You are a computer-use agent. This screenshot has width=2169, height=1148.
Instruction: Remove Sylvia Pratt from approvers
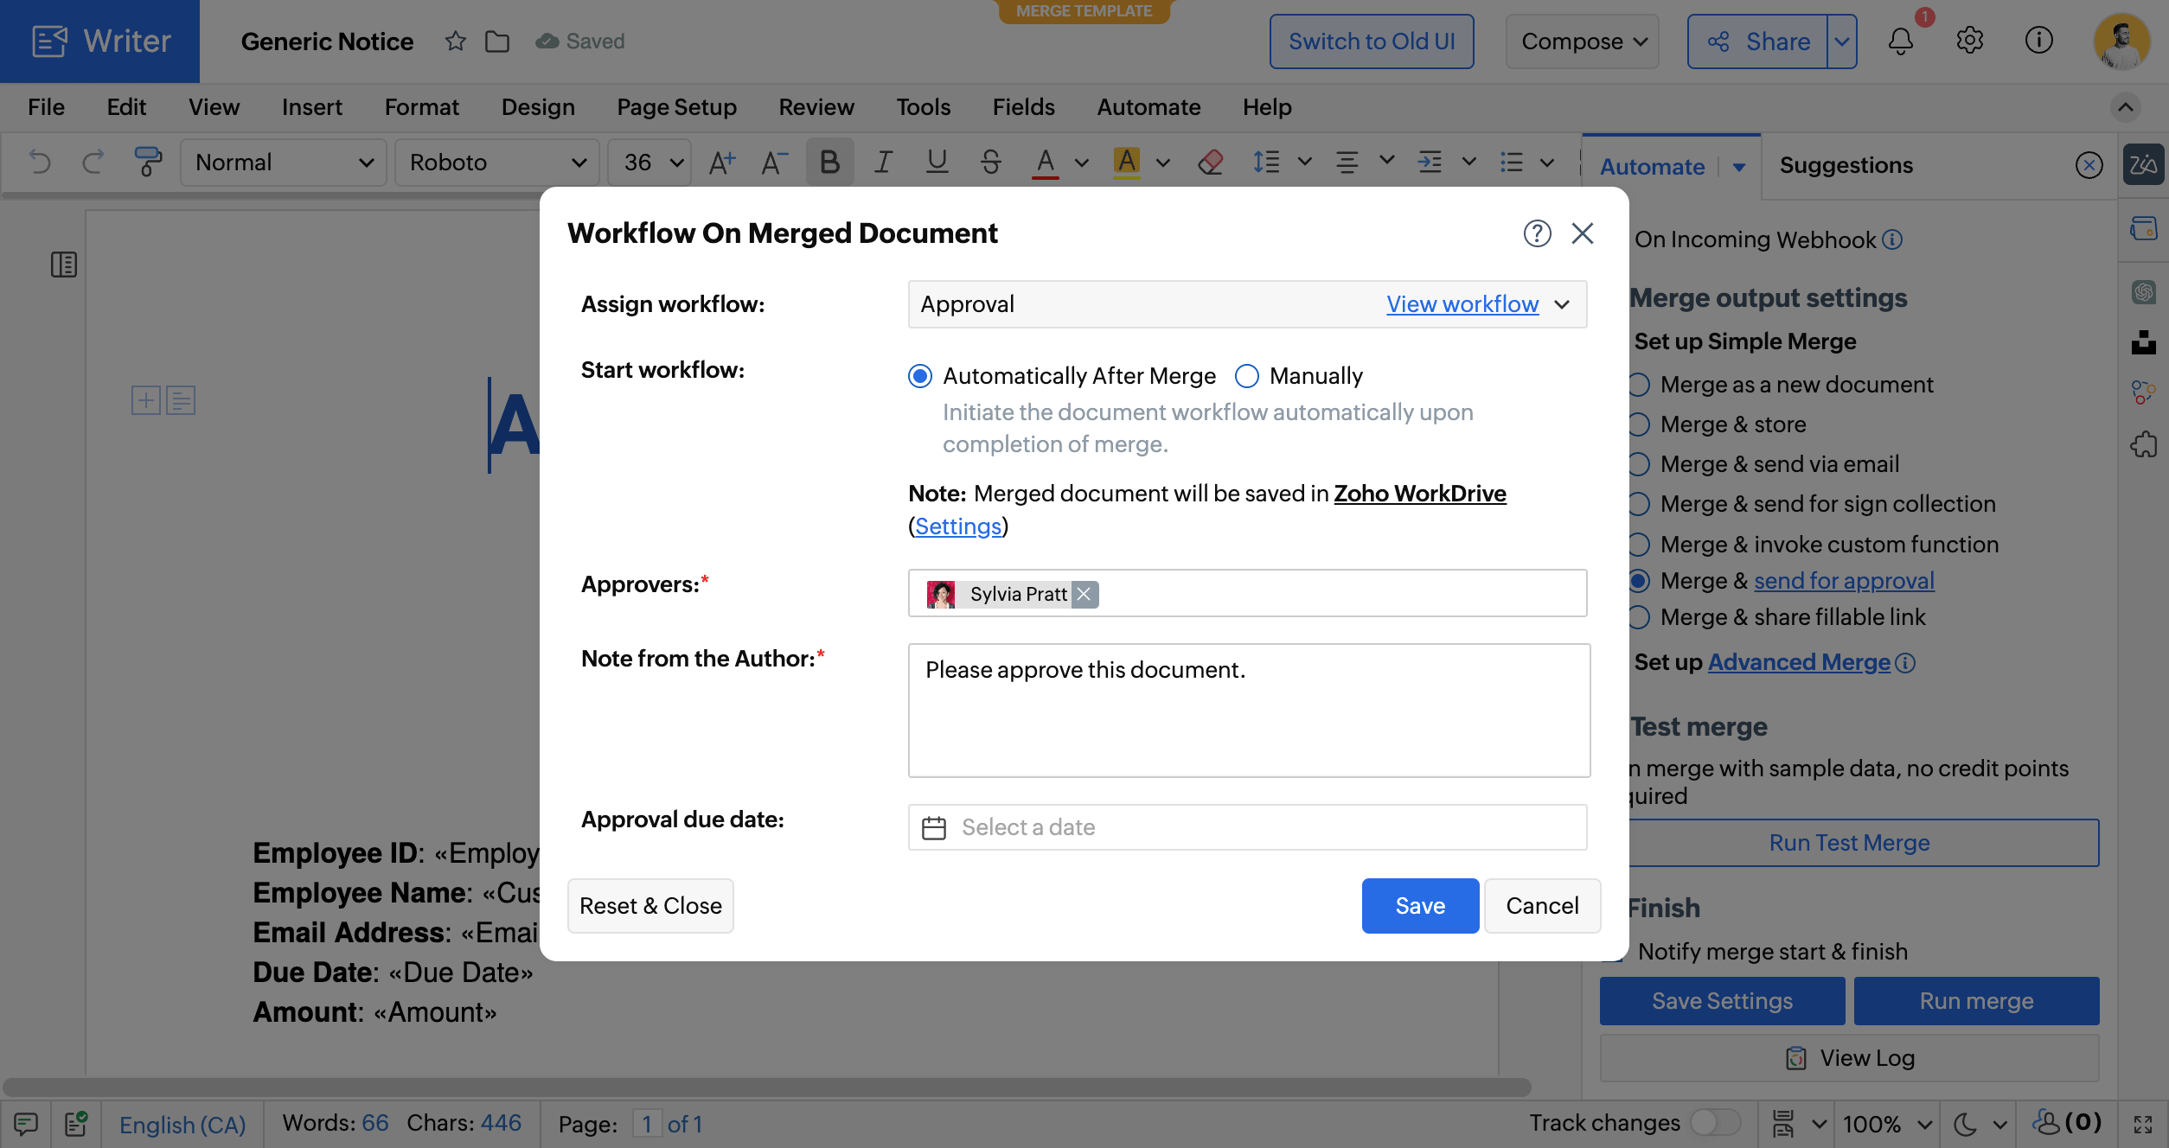(1084, 594)
